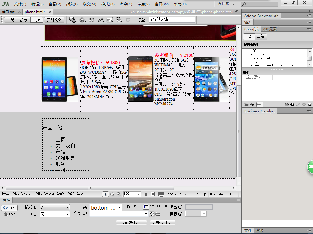Click the W3C validation icon
This screenshot has height=234, width=313.
[x=101, y=20]
